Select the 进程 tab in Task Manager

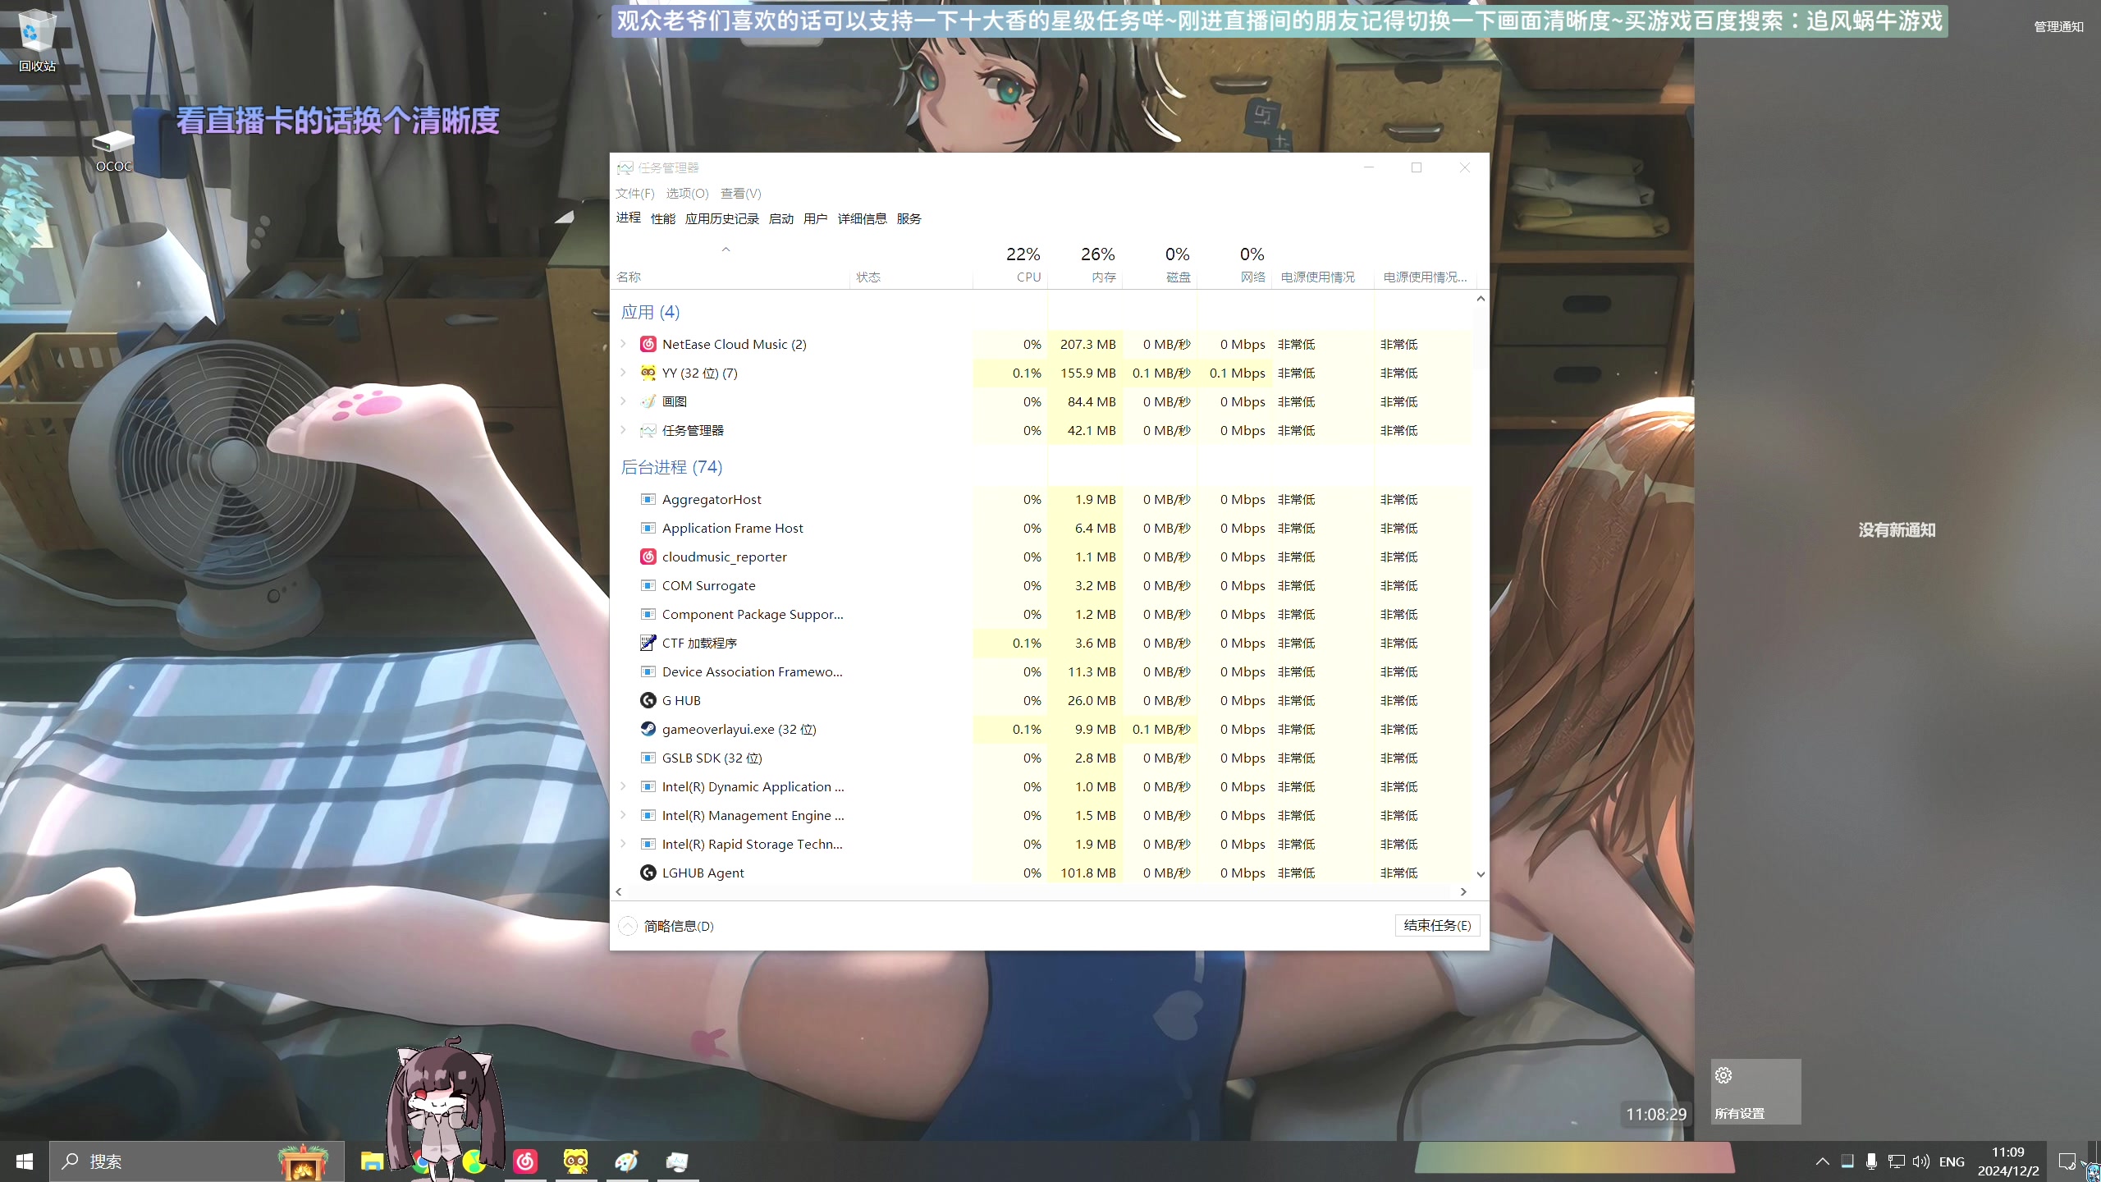click(630, 218)
